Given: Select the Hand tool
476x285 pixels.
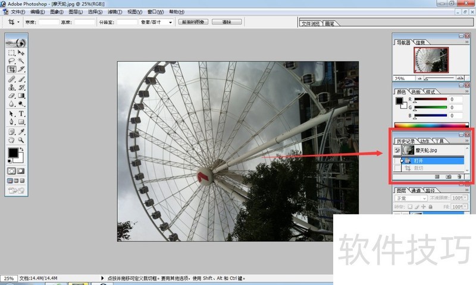Looking at the screenshot, I should (x=11, y=140).
